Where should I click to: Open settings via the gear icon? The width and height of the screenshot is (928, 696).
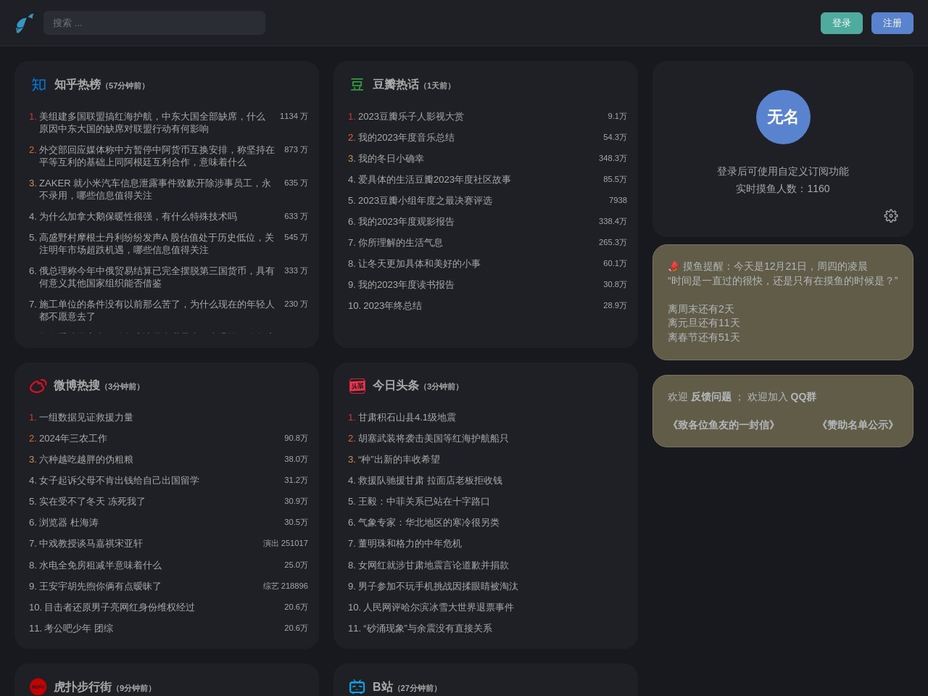click(x=891, y=215)
